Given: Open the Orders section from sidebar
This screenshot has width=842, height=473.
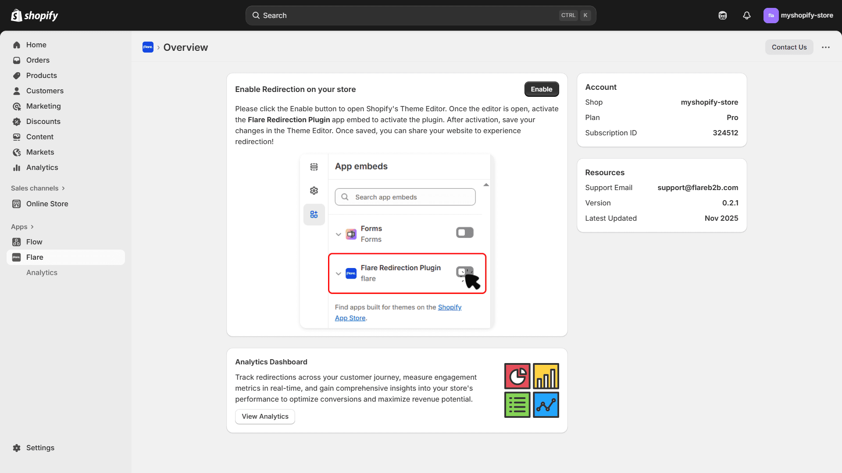Looking at the screenshot, I should coord(38,60).
